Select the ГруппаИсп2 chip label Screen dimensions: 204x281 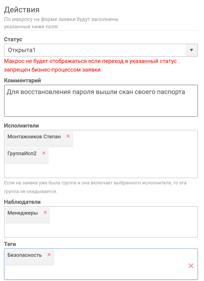22,153
